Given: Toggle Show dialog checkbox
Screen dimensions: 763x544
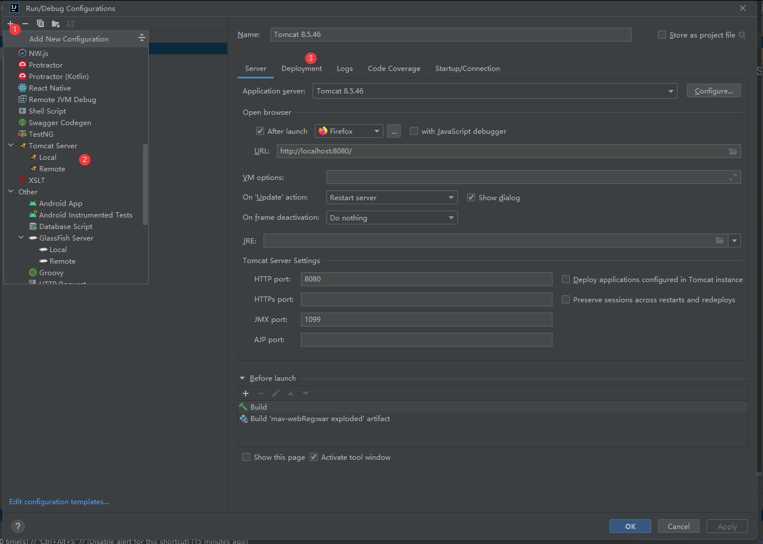Looking at the screenshot, I should pyautogui.click(x=471, y=197).
